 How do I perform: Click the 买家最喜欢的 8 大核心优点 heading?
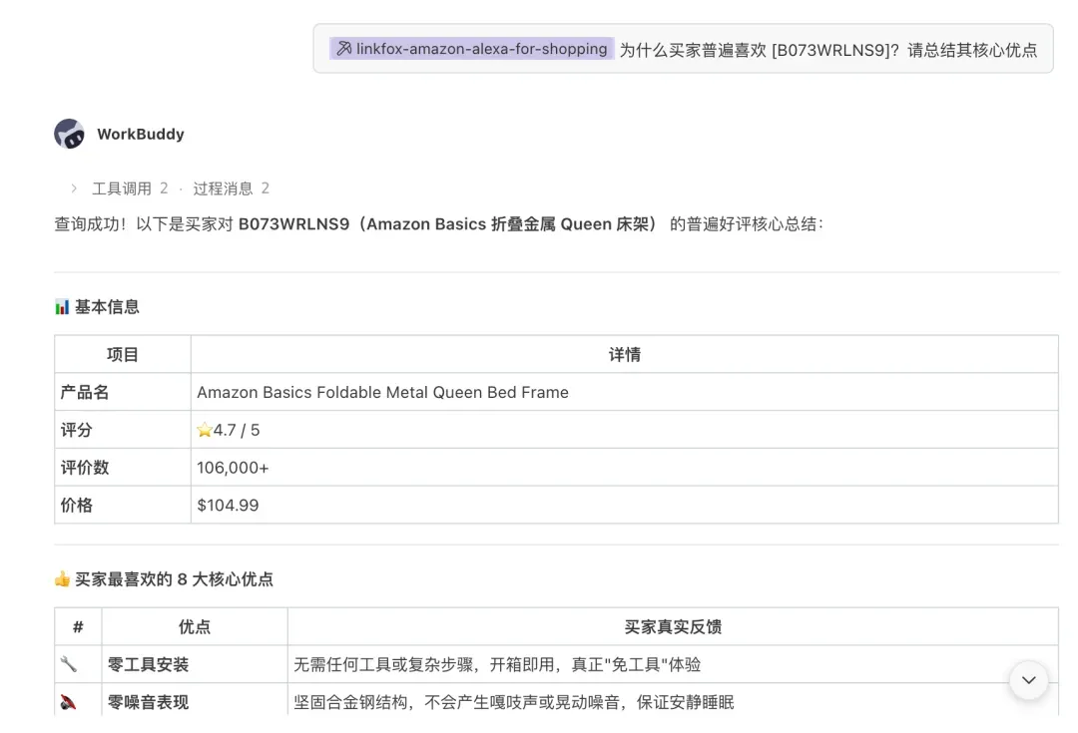click(x=174, y=579)
